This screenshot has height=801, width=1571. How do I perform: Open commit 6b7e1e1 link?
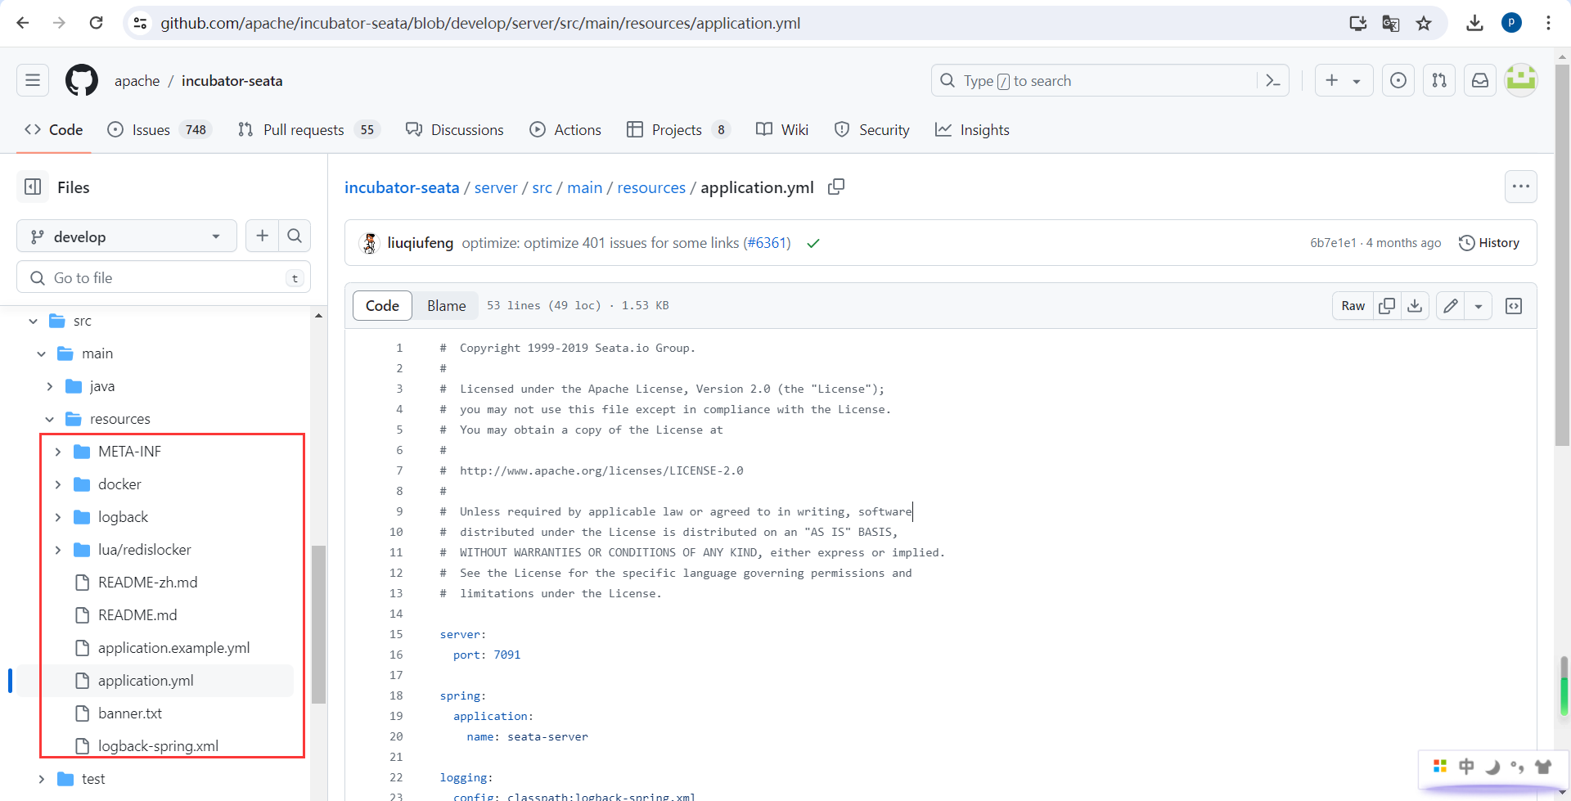[x=1333, y=243]
